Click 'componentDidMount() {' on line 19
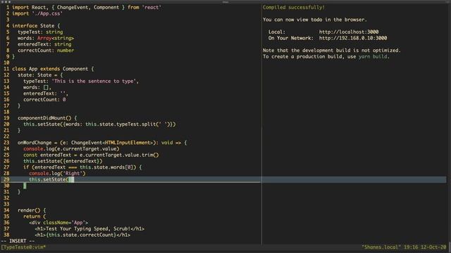This screenshot has width=451, height=253. tap(47, 118)
